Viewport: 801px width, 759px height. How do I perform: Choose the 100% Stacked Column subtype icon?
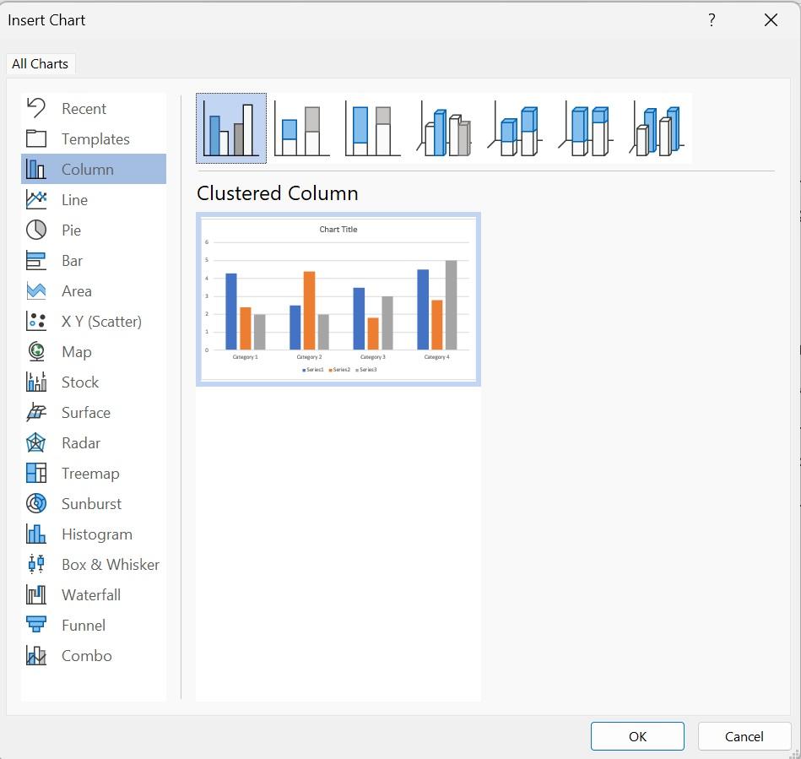tap(372, 129)
